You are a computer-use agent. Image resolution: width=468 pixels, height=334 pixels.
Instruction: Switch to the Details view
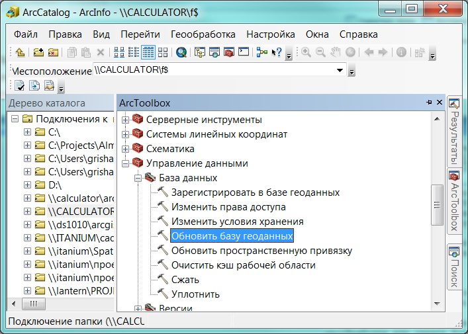148,52
